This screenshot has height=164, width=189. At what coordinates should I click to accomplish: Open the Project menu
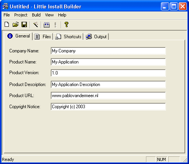pos(21,15)
